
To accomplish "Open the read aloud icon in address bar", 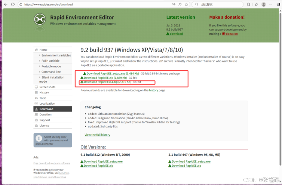I will coord(180,4).
